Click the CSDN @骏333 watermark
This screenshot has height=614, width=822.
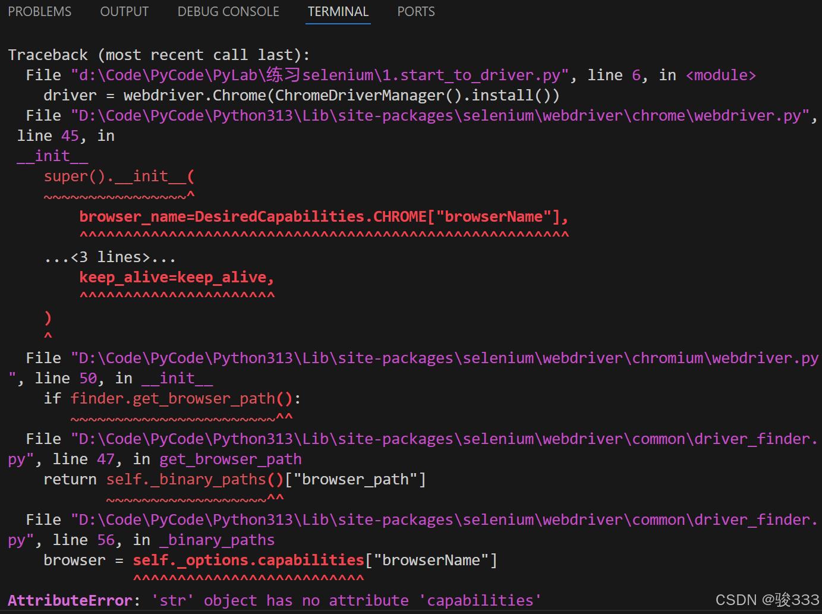click(x=766, y=600)
